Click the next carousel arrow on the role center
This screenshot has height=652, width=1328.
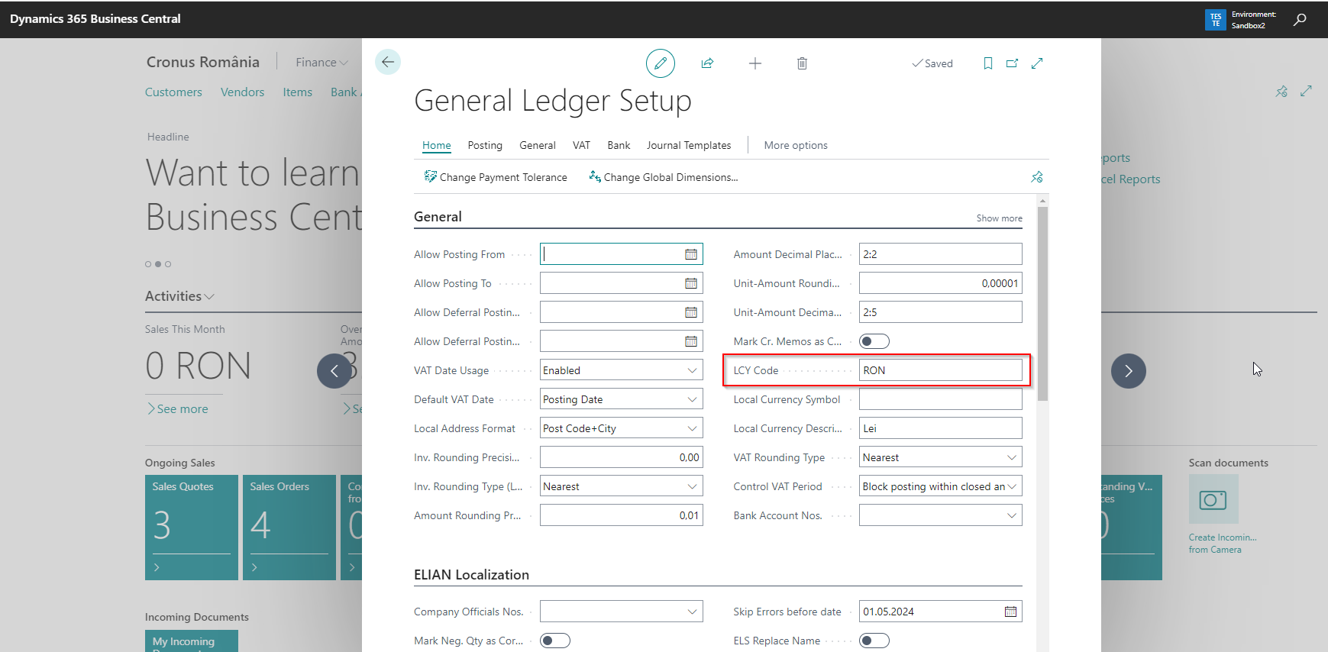click(1129, 371)
